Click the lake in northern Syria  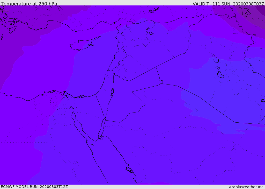[150, 31]
